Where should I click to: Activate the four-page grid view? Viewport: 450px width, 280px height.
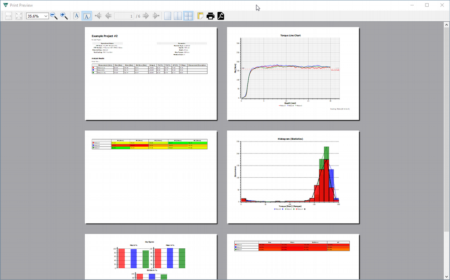tap(188, 16)
